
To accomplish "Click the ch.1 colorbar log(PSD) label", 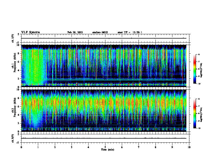I will click(x=201, y=70).
